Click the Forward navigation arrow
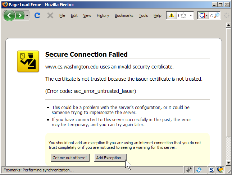Screen dimensions: 232x175 [20, 15]
